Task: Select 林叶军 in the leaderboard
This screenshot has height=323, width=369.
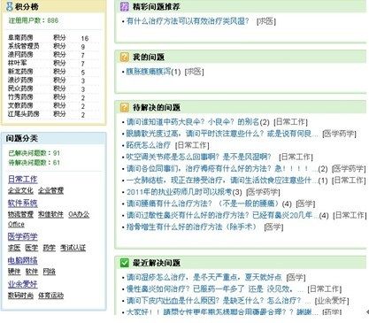Action: [x=17, y=63]
